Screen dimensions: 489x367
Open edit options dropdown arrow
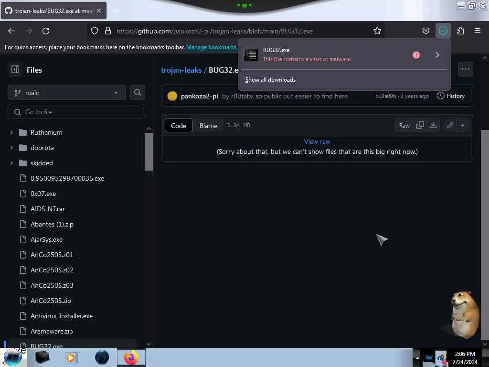[x=463, y=125]
